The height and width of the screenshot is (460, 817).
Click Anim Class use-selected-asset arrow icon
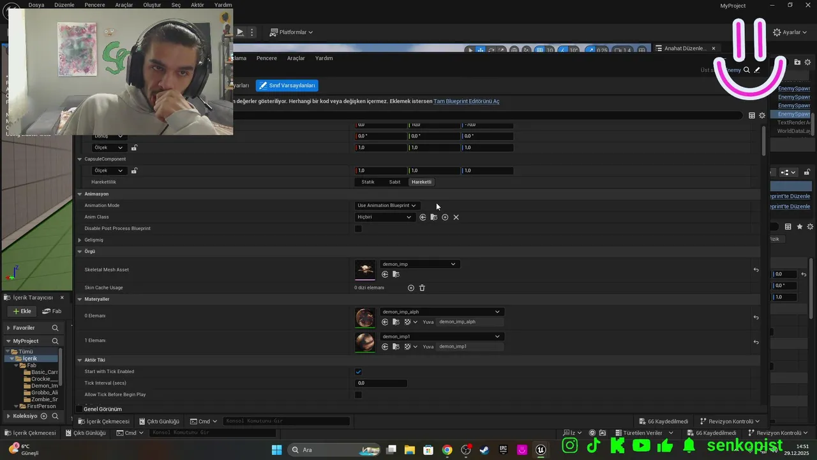coord(423,217)
